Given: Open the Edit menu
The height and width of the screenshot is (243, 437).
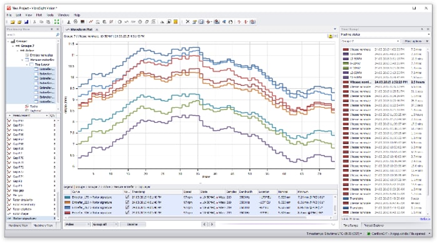Looking at the screenshot, I should [18, 15].
